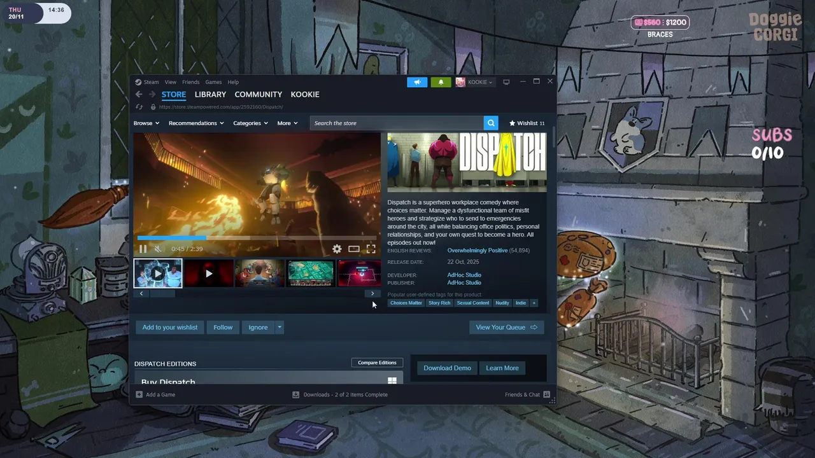The image size is (815, 458).
Task: Open the KOOKIE profile tab
Action: tap(305, 94)
